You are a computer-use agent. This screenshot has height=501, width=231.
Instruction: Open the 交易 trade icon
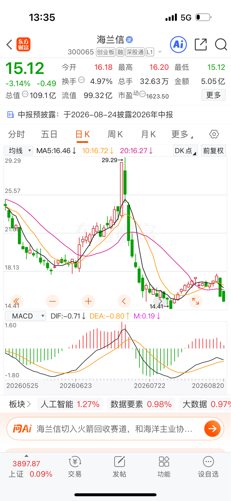(75, 467)
